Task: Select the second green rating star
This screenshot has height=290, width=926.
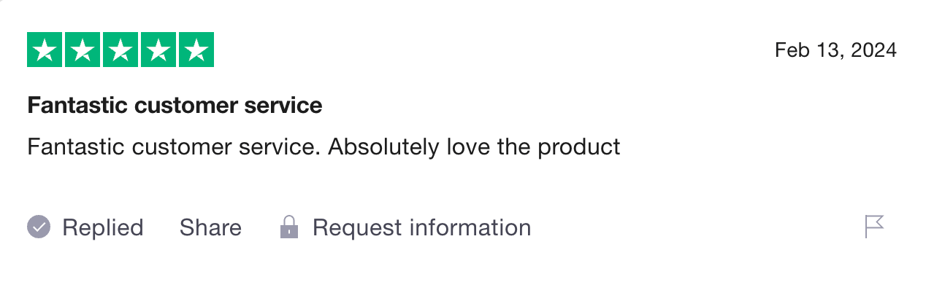Action: (x=83, y=50)
